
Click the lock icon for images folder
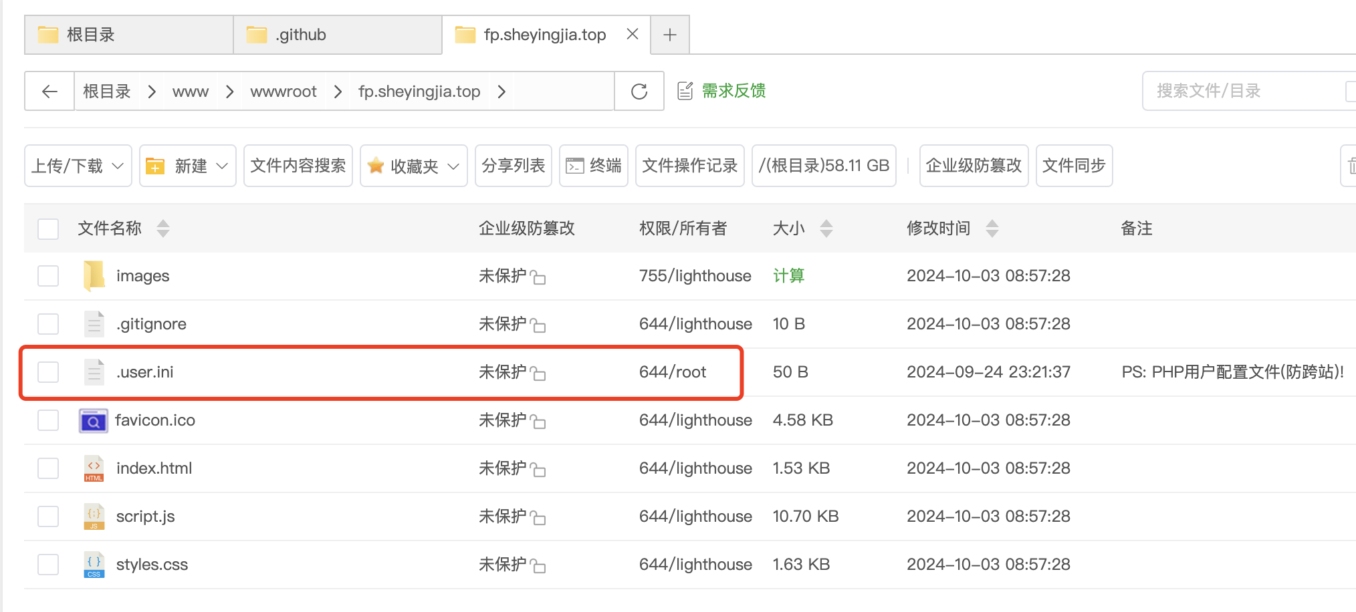[x=538, y=277]
